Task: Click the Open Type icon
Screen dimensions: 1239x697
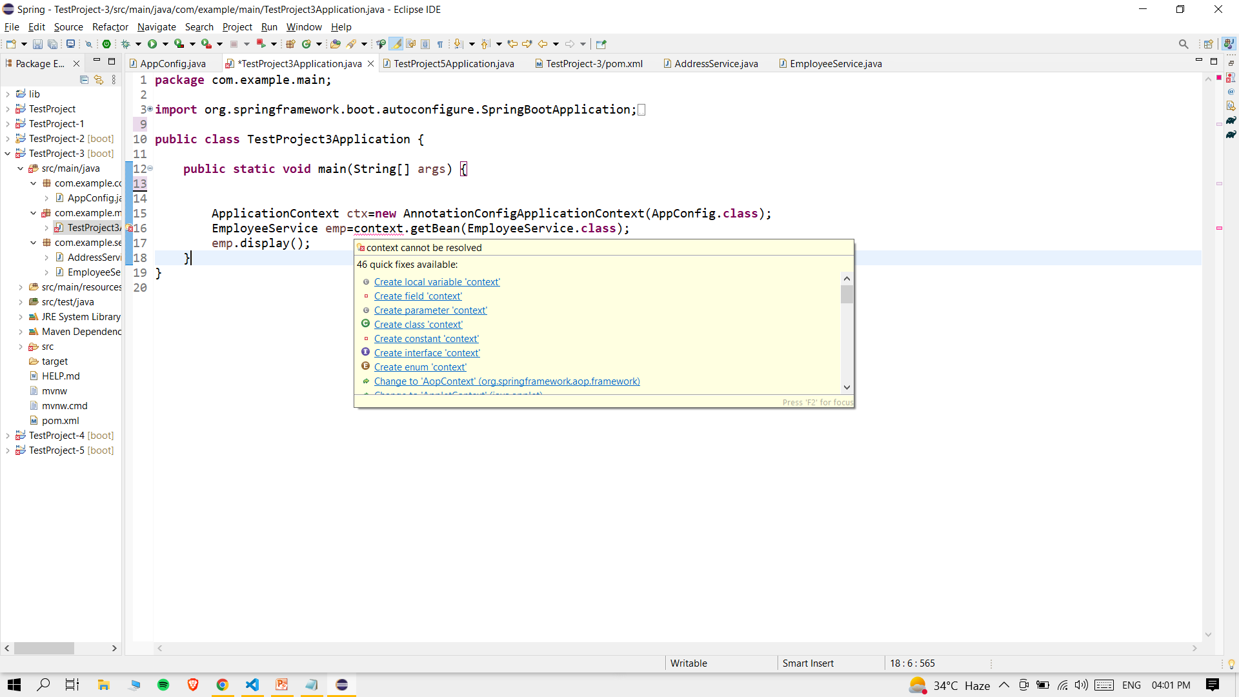Action: click(336, 44)
